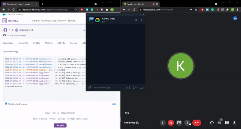Screen dimensions: 241x129
Task: Open Meet activities icon
Action: tap(234, 123)
